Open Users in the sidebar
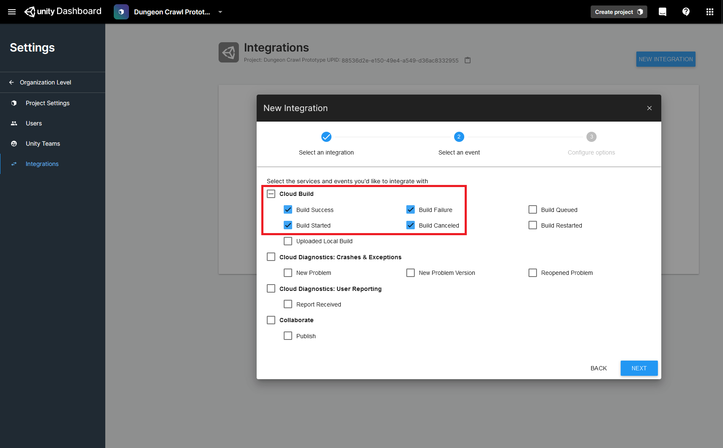Screen dimensions: 723x448 pos(52,123)
